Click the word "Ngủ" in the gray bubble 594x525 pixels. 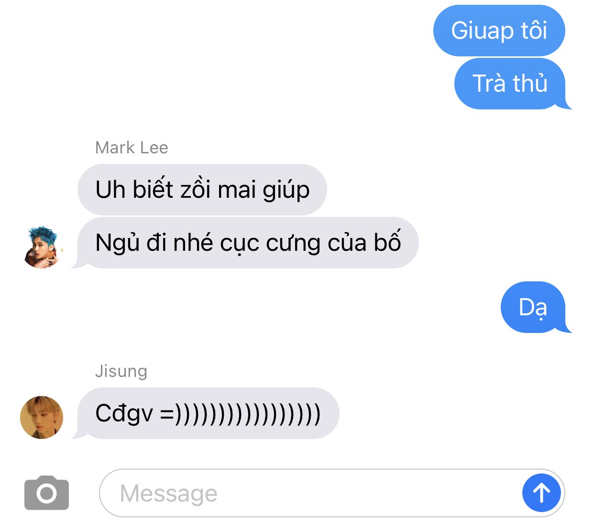[117, 243]
